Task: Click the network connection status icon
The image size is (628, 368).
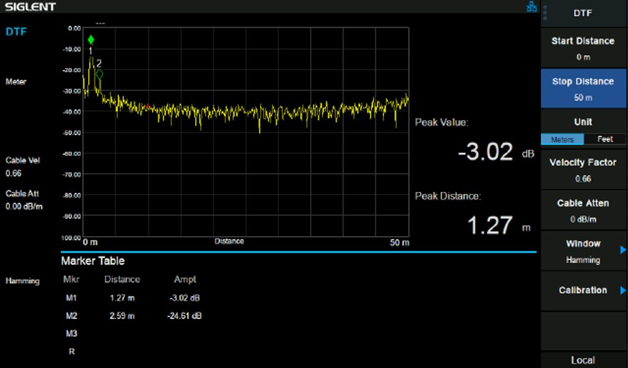Action: tap(531, 7)
